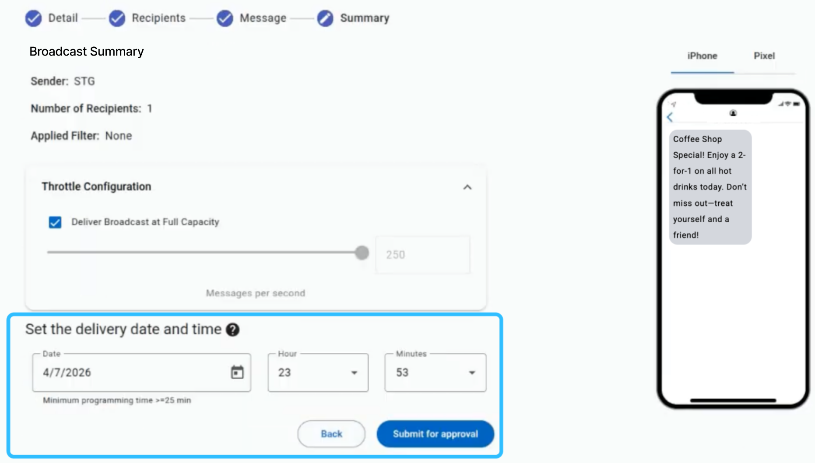Open the calendar picker icon in Date field
Viewport: 815px width, 463px height.
point(237,372)
